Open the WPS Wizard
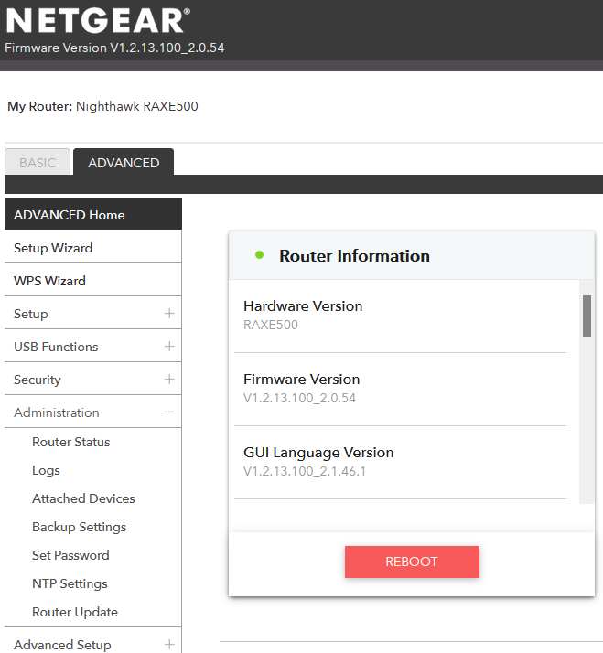Viewport: 603px width, 653px height. click(x=49, y=281)
